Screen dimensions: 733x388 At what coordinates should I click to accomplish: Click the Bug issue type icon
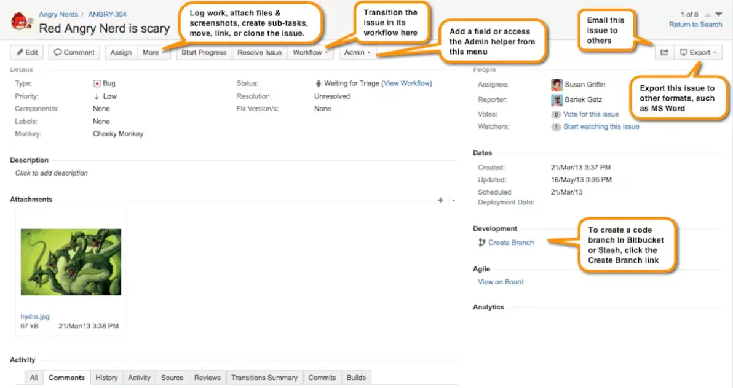[x=97, y=83]
